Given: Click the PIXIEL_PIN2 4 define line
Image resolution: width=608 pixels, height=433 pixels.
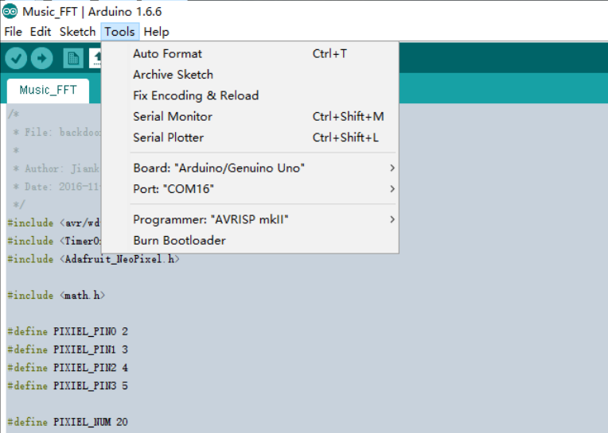Looking at the screenshot, I should (68, 368).
